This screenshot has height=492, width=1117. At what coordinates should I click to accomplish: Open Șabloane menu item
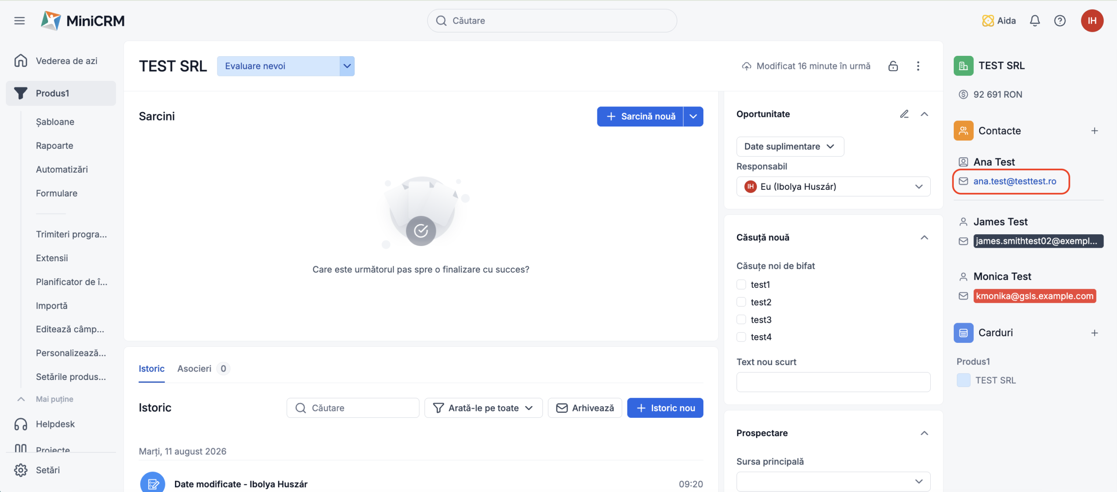pos(55,122)
